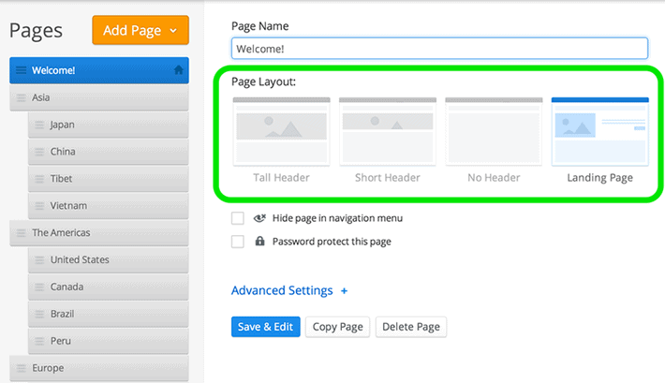
Task: Click the home icon on Welcome! page
Action: [x=179, y=70]
